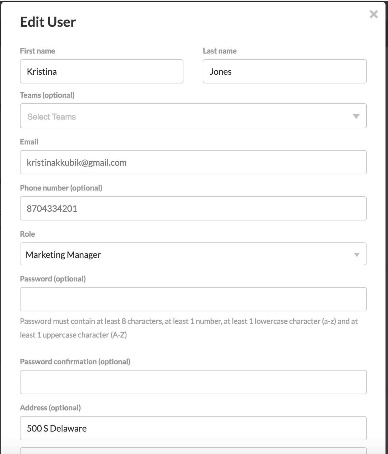388x454 pixels.
Task: Click the "Password confirmation (optional)" label
Action: pyautogui.click(x=75, y=362)
